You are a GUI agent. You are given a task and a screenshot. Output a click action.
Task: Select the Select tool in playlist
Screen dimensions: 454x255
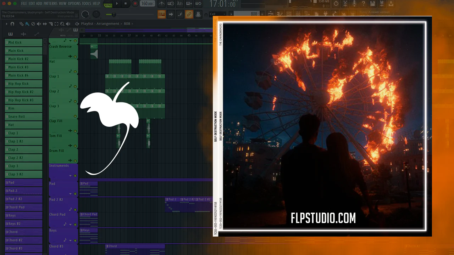point(56,24)
